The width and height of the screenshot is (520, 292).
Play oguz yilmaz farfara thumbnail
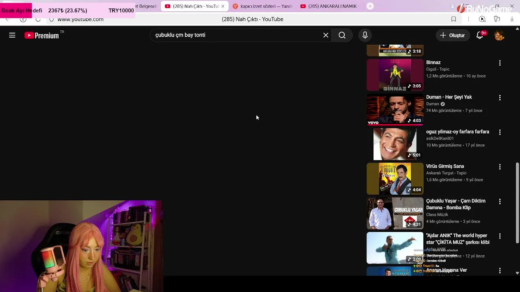[x=395, y=144]
